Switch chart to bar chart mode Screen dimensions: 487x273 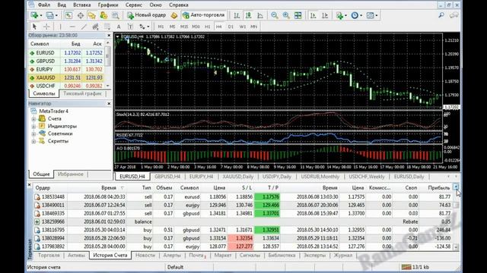click(x=237, y=15)
